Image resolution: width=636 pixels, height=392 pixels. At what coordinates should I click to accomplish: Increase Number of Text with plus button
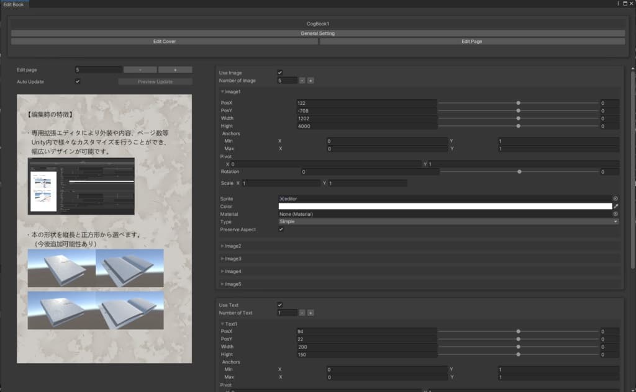click(x=311, y=313)
